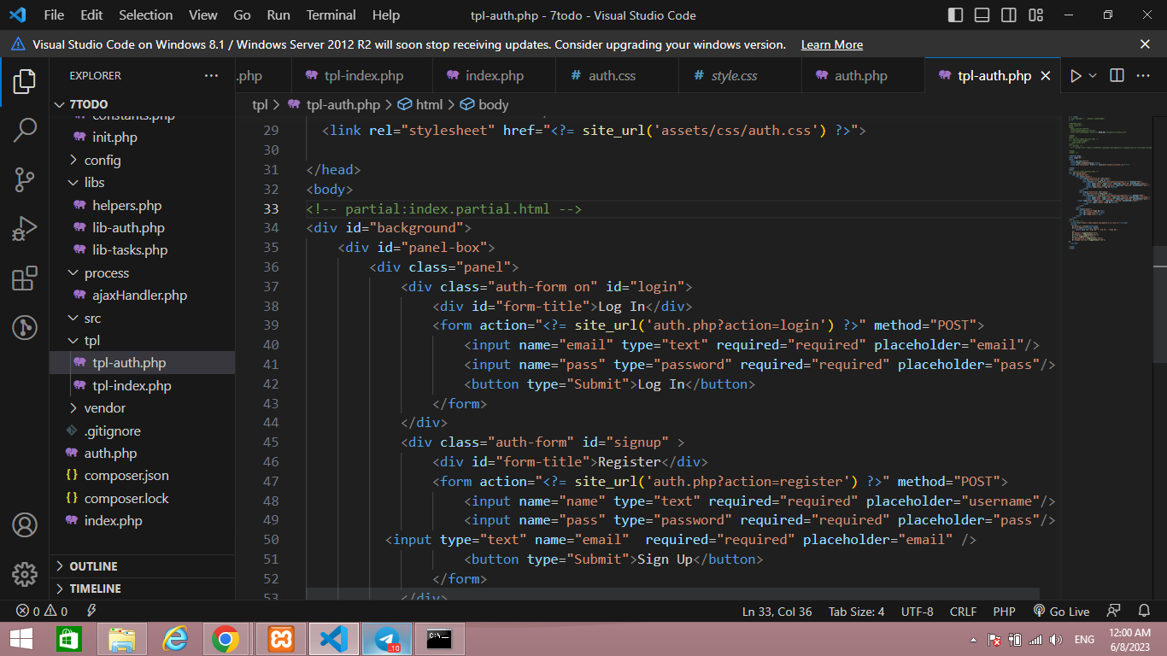Screen dimensions: 1167x656
Task: Toggle panel layout icon
Action: click(x=982, y=15)
